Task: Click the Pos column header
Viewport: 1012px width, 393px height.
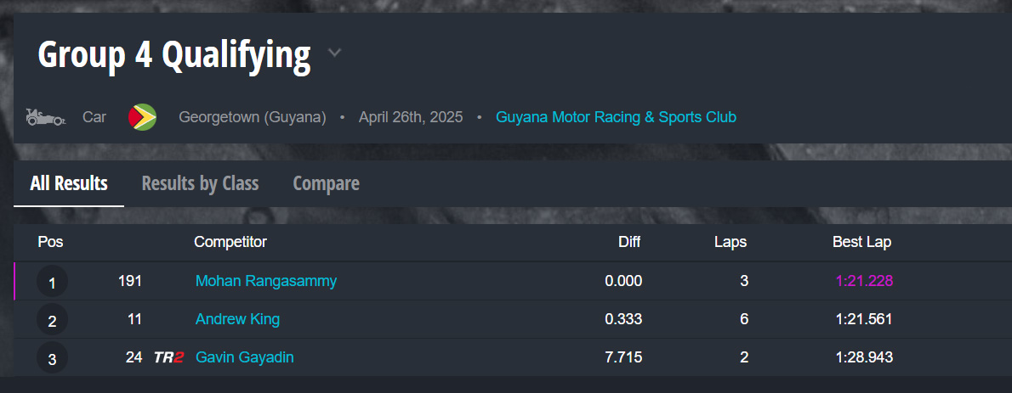Action: (x=51, y=243)
